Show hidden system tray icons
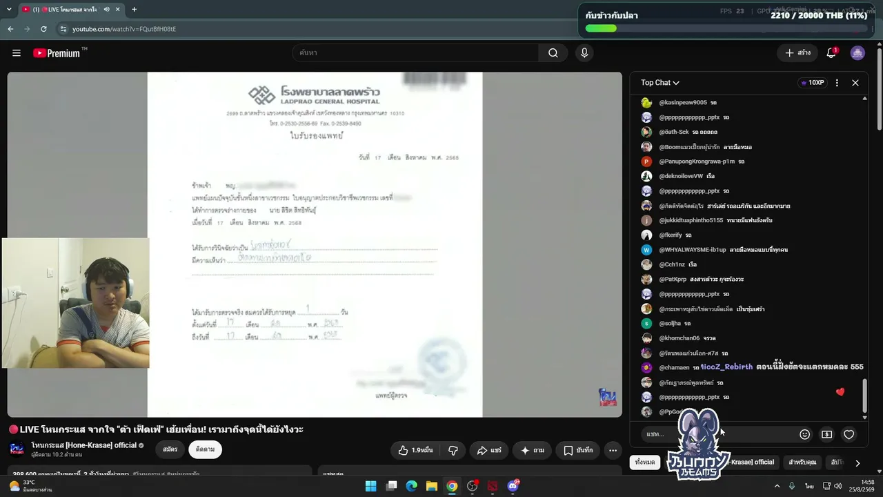Screen dimensions: 883x497 pyautogui.click(x=777, y=486)
